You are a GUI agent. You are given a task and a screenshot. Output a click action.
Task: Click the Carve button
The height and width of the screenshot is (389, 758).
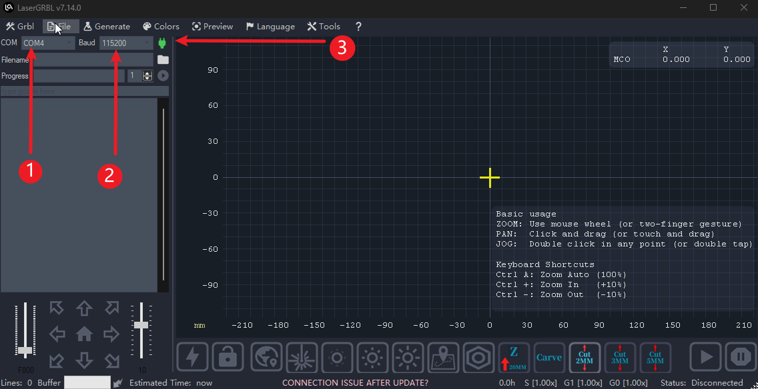(549, 358)
